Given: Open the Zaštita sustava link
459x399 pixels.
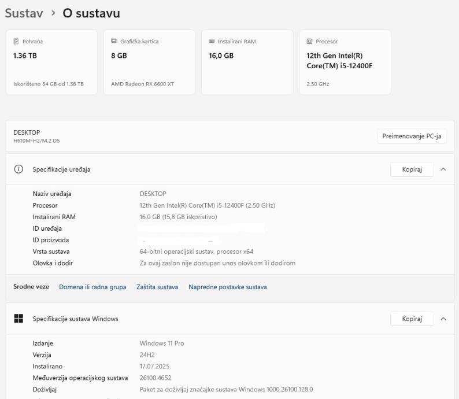Looking at the screenshot, I should click(157, 287).
